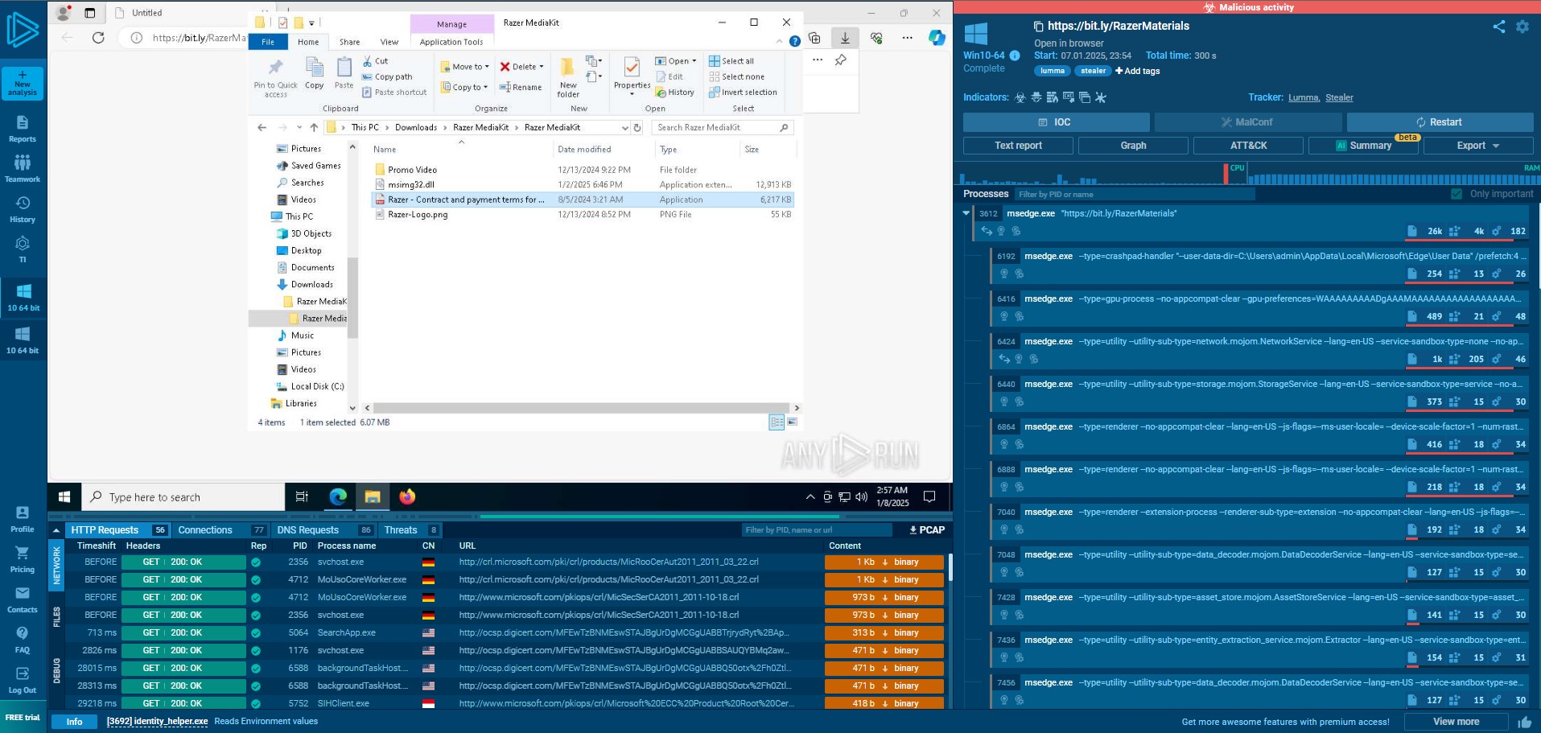
Task: Click New folder in the Explorer ribbon
Action: [x=568, y=77]
